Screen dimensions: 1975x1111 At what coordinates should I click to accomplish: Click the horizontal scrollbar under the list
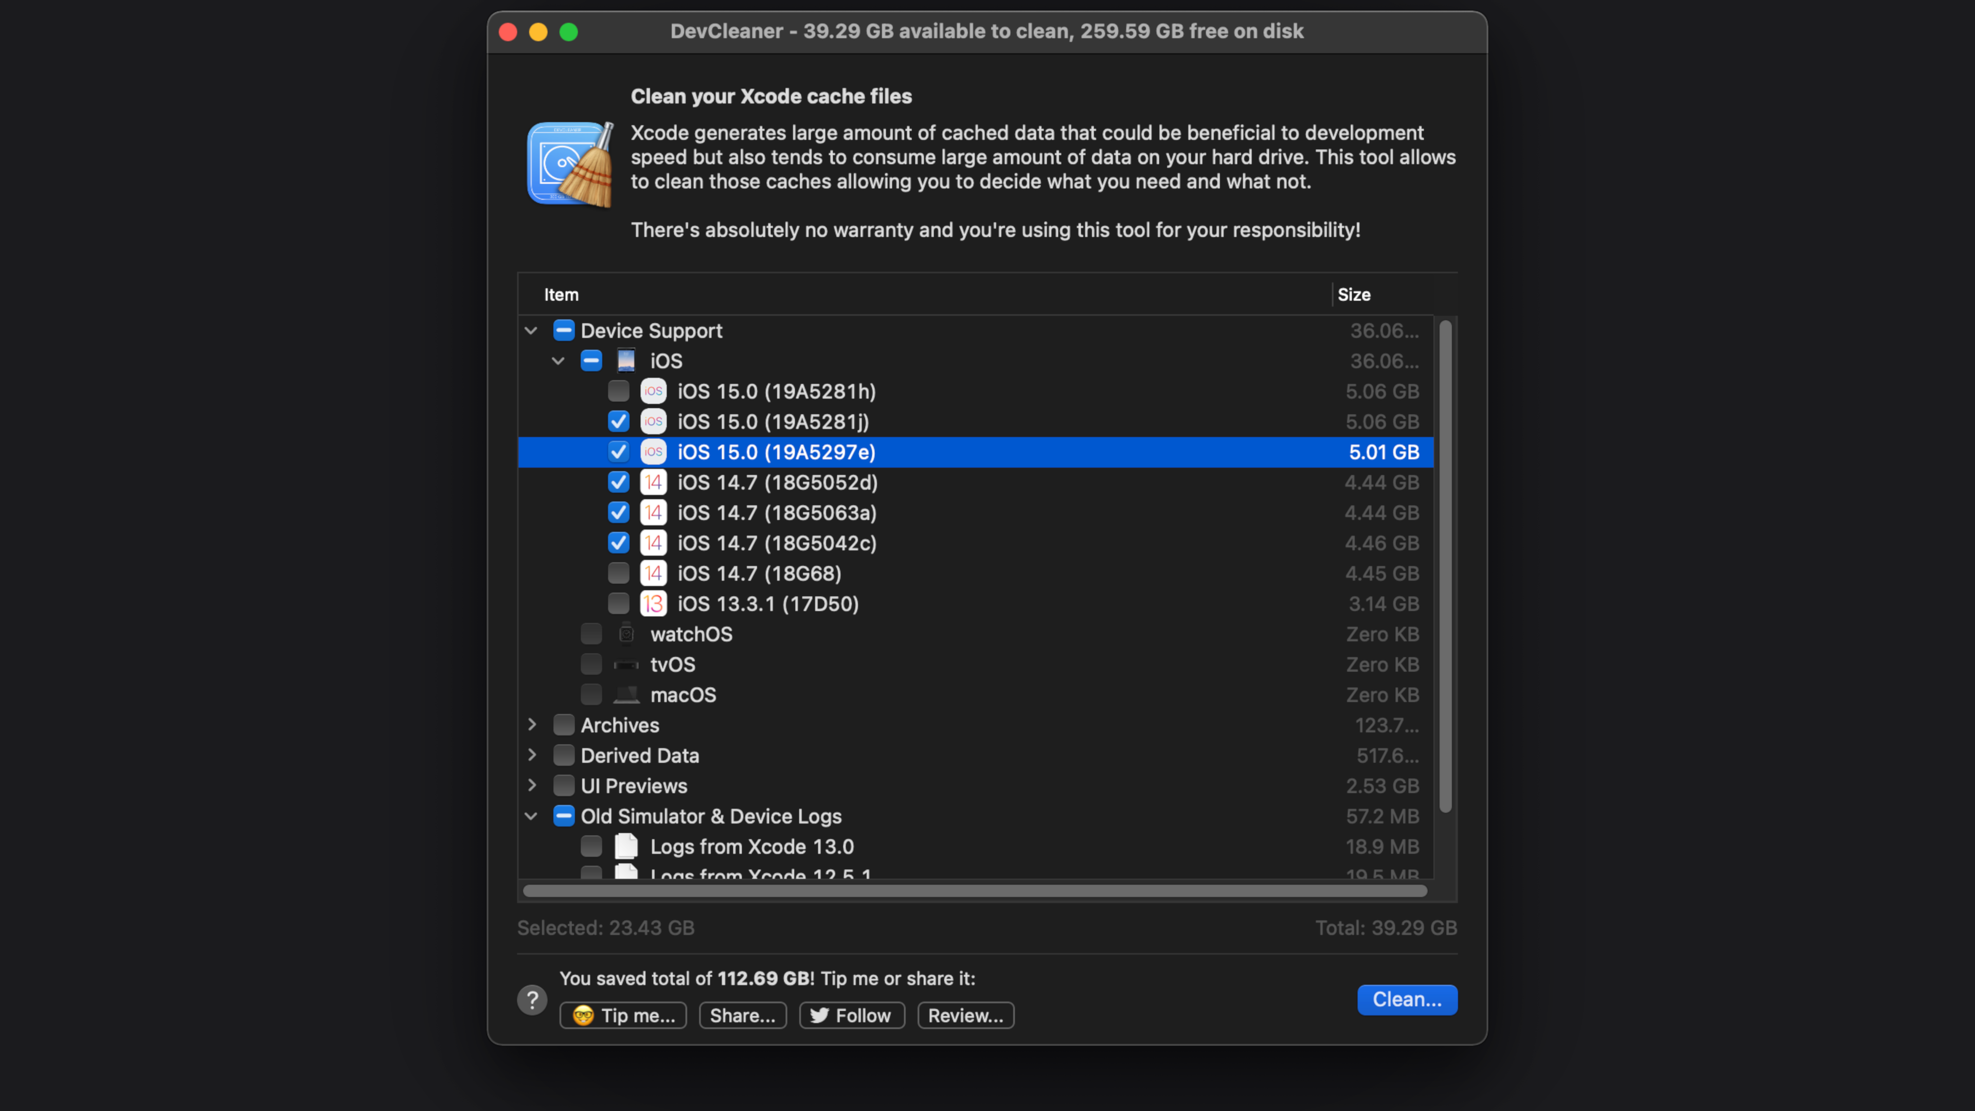pos(974,891)
